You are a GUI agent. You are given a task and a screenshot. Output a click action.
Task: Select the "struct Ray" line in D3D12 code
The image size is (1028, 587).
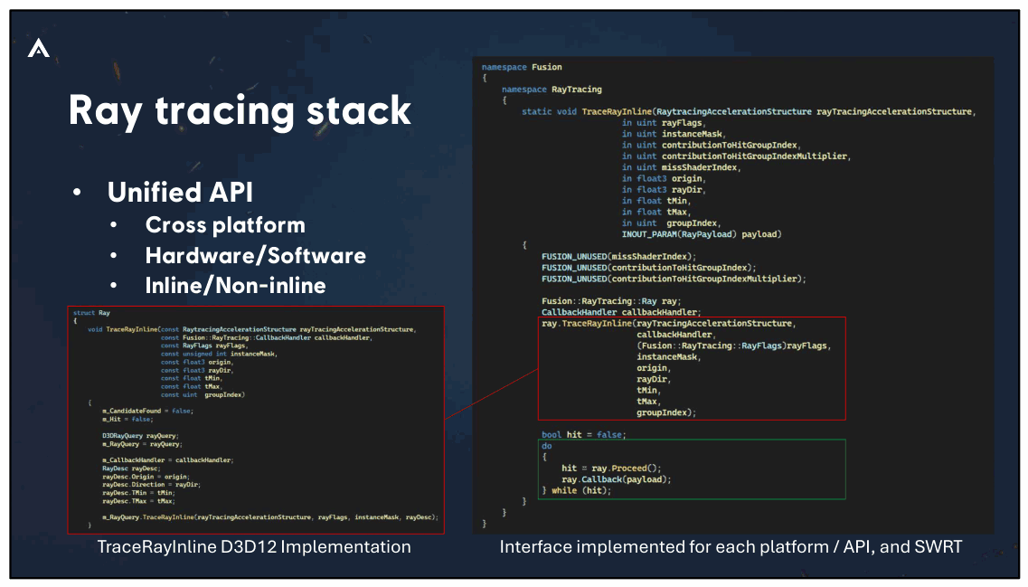pyautogui.click(x=92, y=313)
